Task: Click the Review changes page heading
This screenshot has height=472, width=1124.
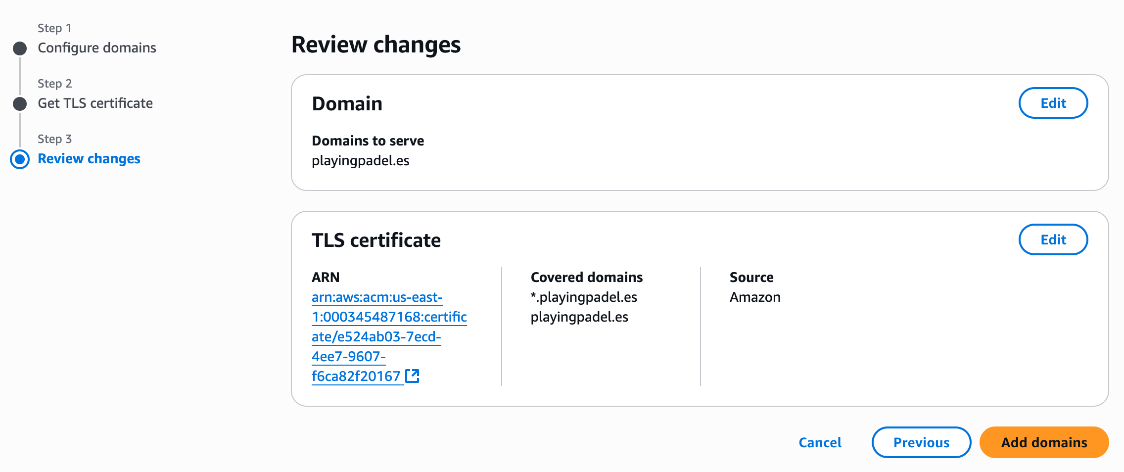Action: coord(376,45)
